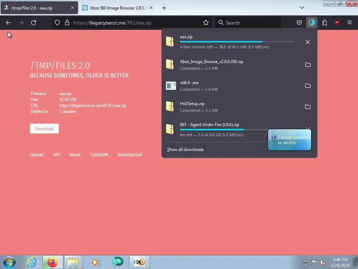Open the KevinUpload link
This screenshot has height=269, width=358.
130,154
